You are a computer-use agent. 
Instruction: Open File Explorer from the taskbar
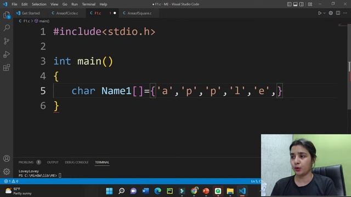coord(230,191)
